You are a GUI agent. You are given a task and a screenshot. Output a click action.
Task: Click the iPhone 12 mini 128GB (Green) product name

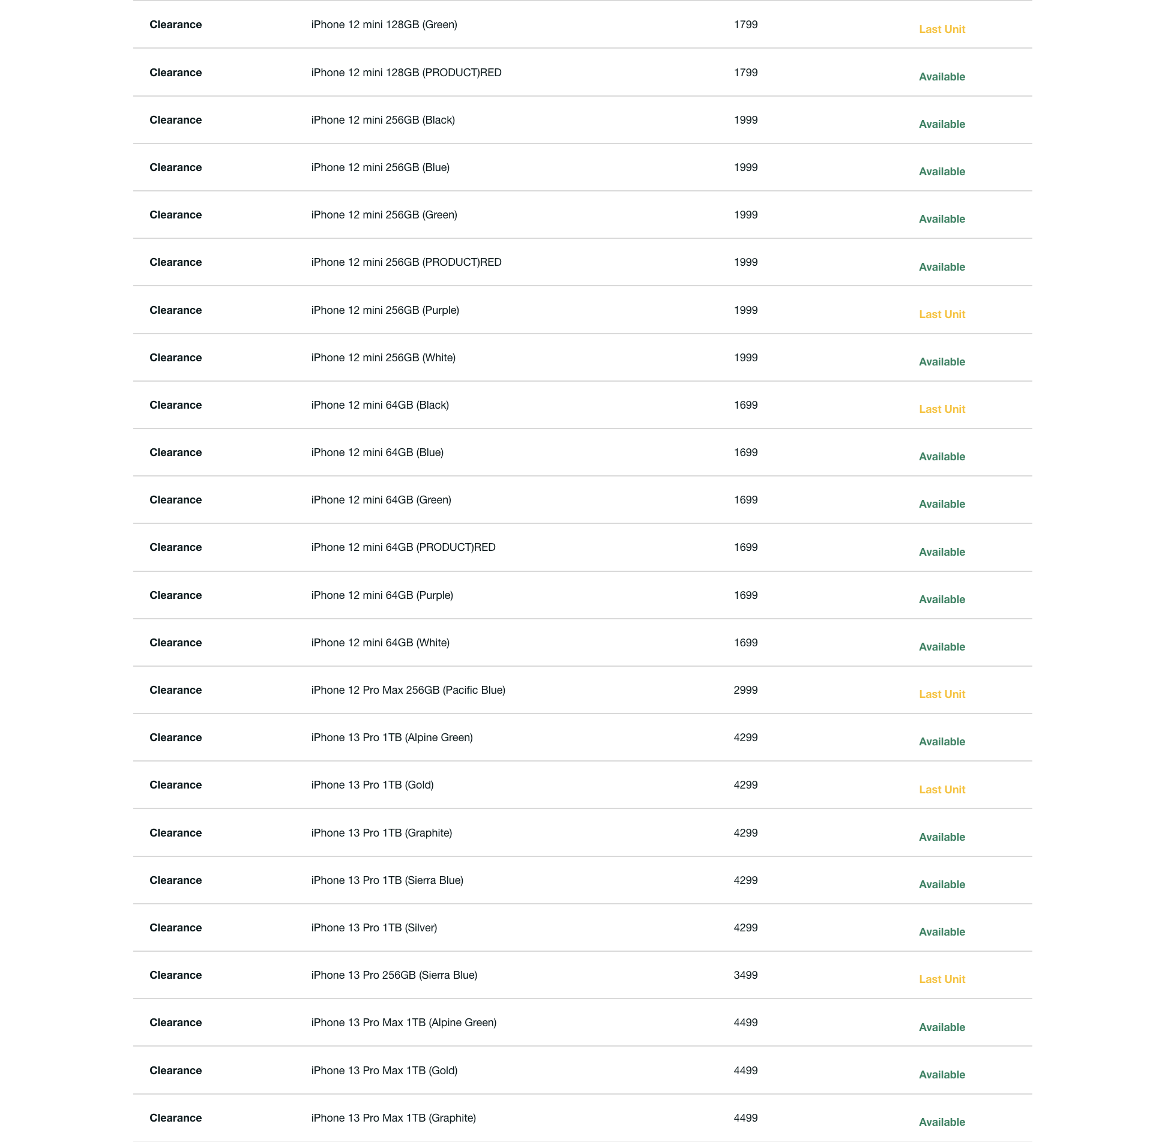(384, 25)
